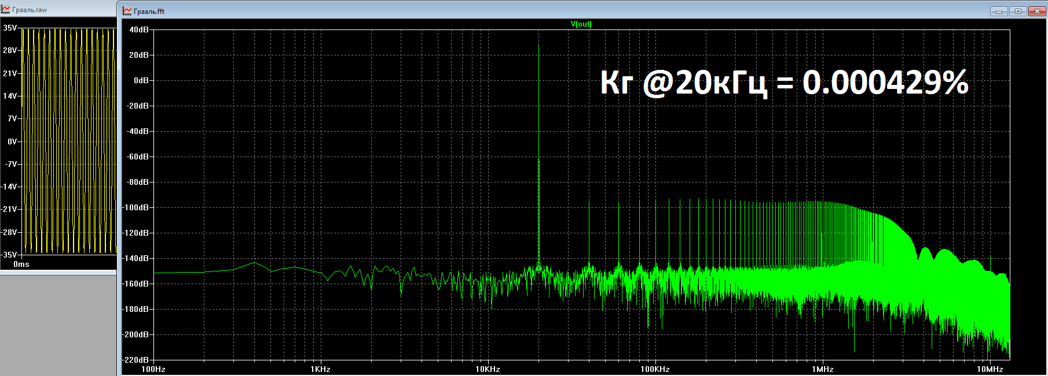Click the 0V label in raw window
This screenshot has width=1048, height=376.
tap(12, 142)
